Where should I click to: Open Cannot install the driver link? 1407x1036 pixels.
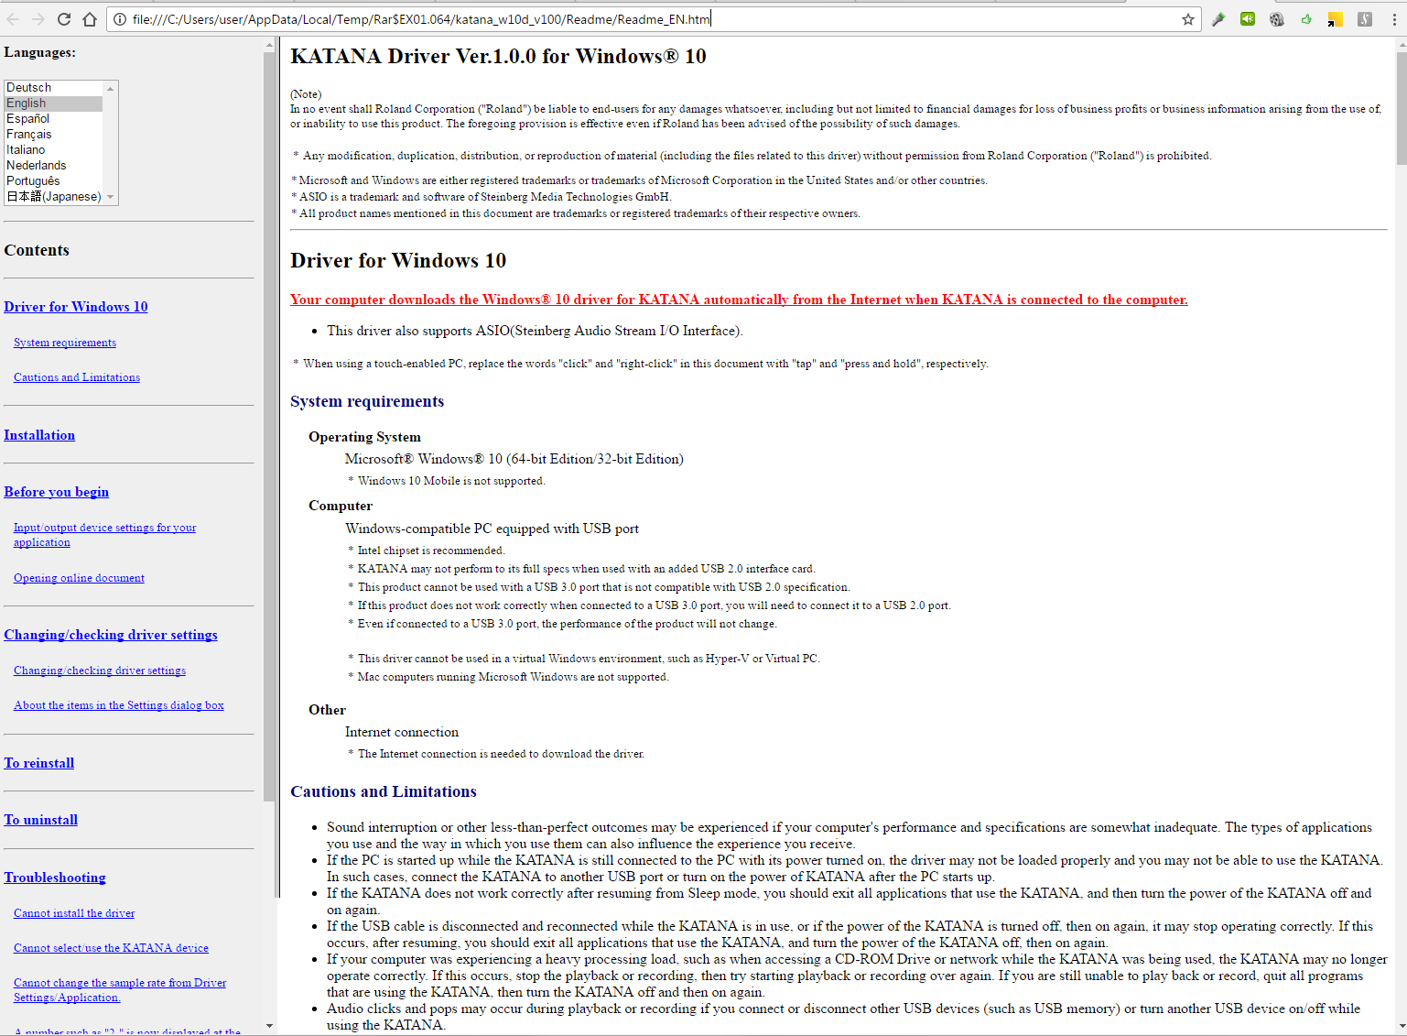(x=74, y=913)
